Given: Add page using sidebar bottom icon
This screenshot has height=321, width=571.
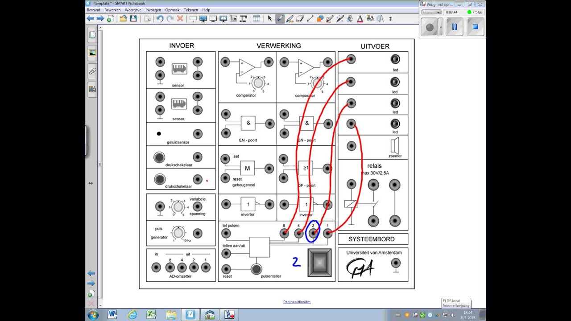Looking at the screenshot, I should 91,294.
